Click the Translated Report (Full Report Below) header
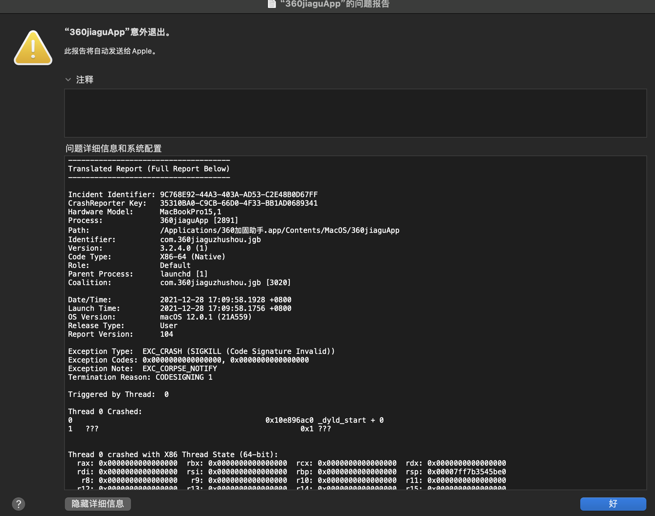The height and width of the screenshot is (516, 655). pos(149,169)
